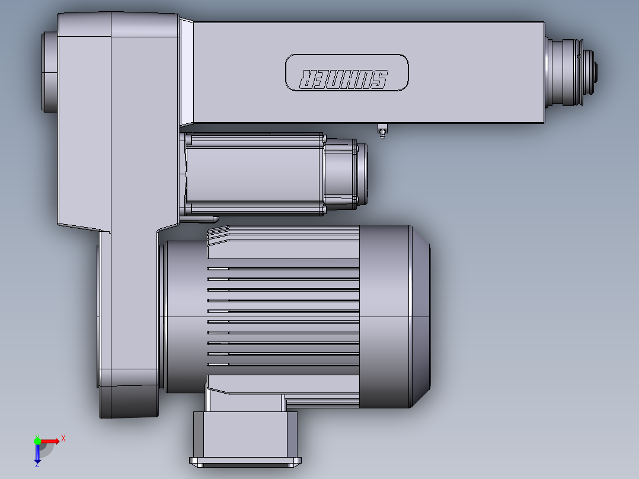639x479 pixels.
Task: Select the servo motor's round encoder end cap
Action: (362, 174)
